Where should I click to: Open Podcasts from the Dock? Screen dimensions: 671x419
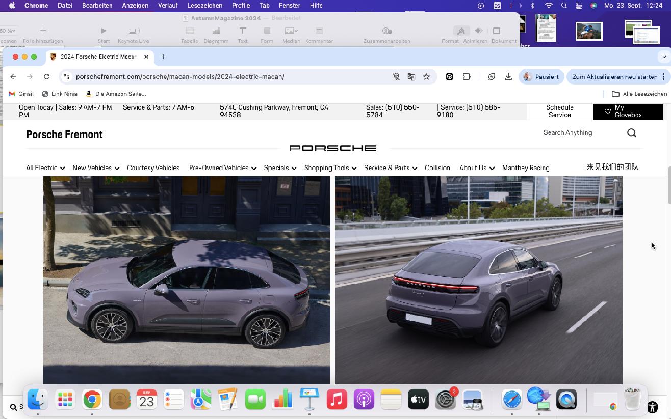pyautogui.click(x=364, y=400)
